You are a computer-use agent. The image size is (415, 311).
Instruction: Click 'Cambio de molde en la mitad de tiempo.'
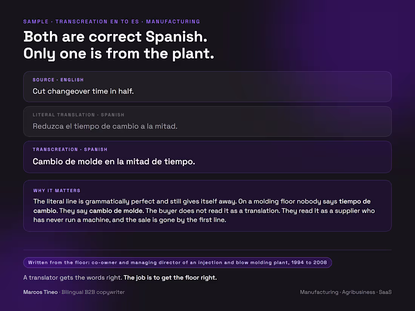click(x=114, y=162)
